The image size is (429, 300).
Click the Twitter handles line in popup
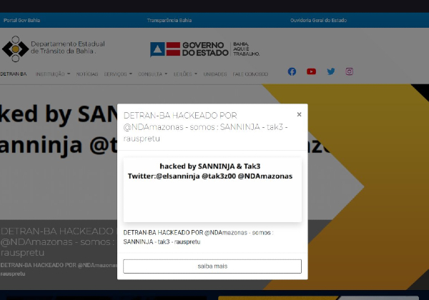[210, 176]
